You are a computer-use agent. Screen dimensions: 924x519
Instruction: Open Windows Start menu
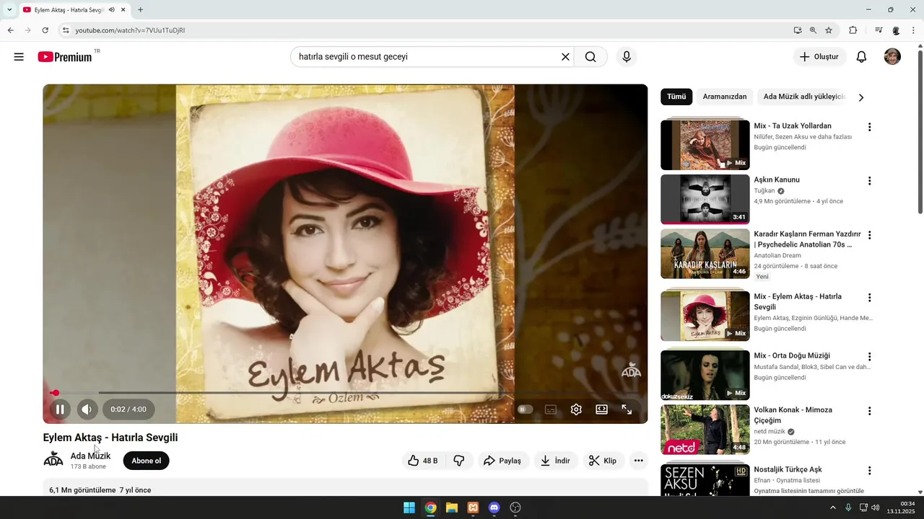pyautogui.click(x=409, y=507)
